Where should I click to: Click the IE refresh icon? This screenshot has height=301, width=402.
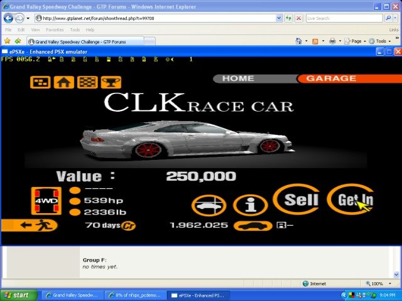coord(288,18)
